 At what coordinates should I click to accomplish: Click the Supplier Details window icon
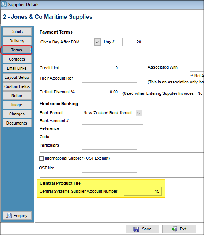[x=3, y=4]
